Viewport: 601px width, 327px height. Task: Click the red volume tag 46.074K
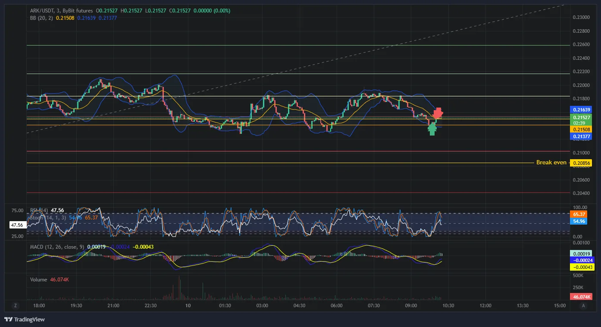coord(581,297)
